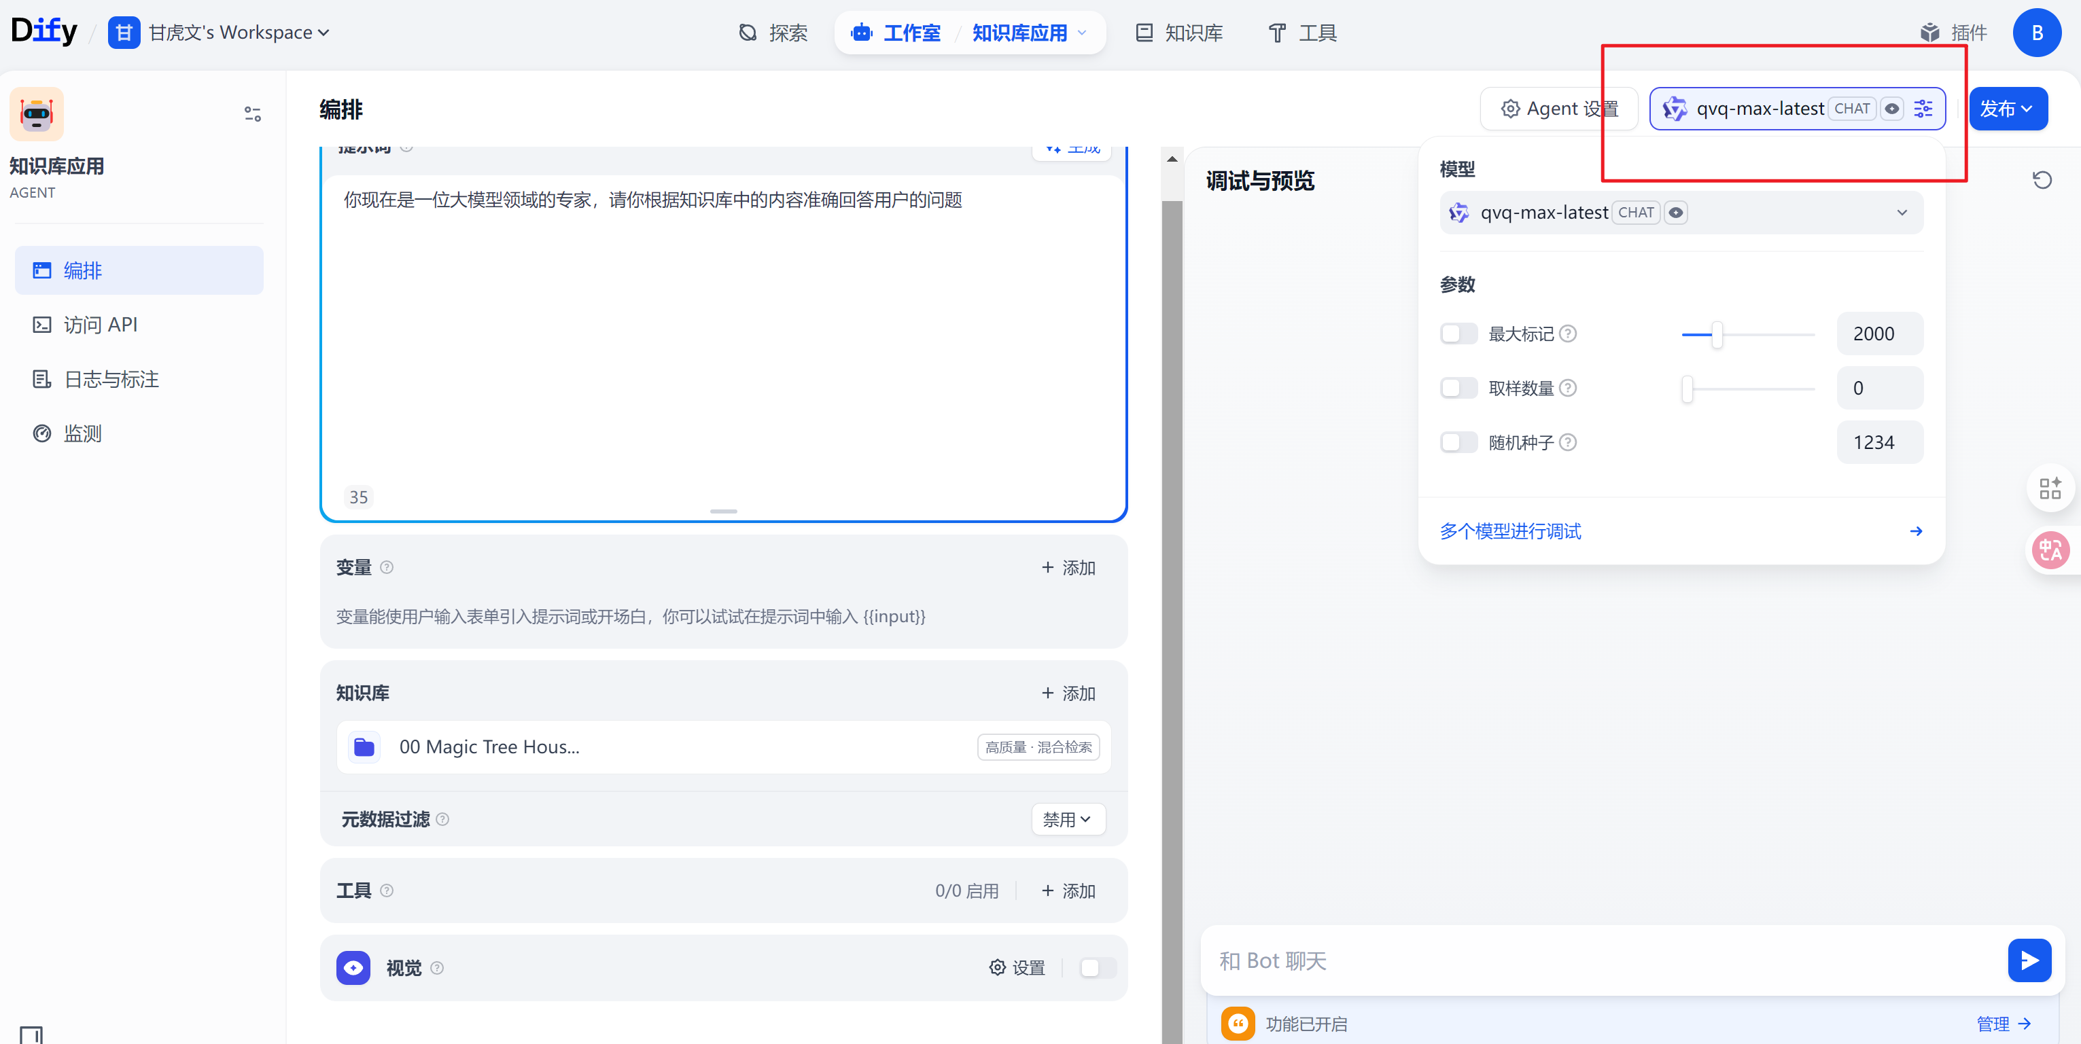The height and width of the screenshot is (1044, 2081).
Task: Turn on the 视觉 vision toggle
Action: (1098, 967)
